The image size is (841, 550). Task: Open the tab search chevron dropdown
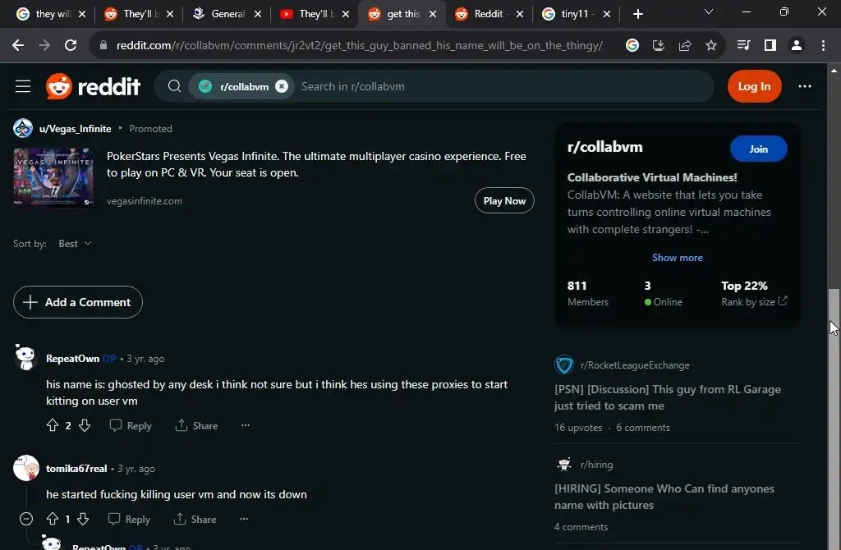pos(709,11)
